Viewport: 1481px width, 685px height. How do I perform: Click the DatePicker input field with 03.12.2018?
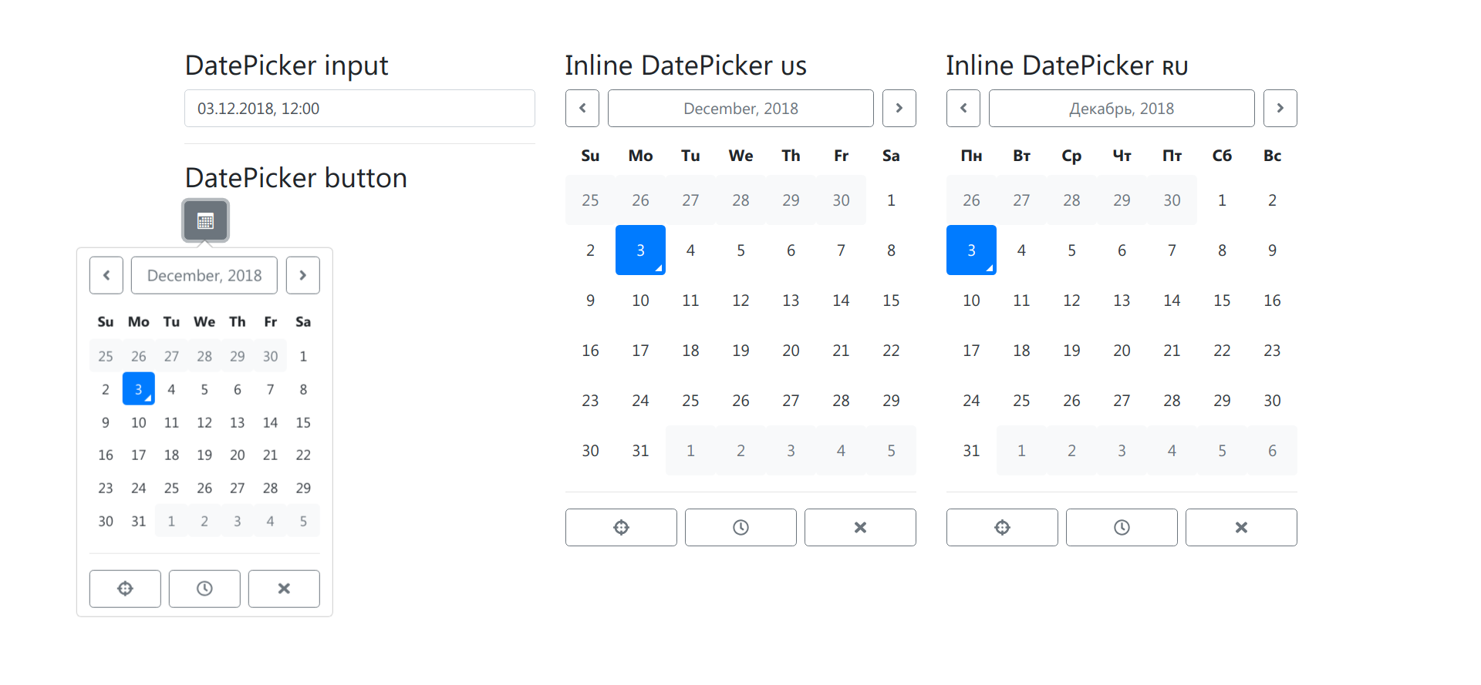pyautogui.click(x=359, y=109)
